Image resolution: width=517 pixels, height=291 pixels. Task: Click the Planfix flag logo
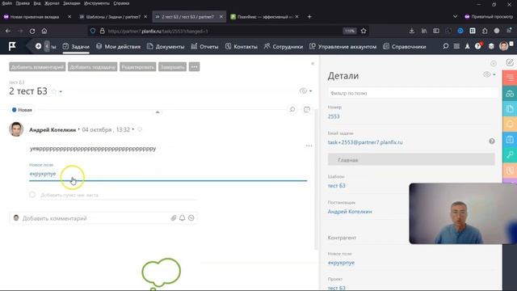tap(12, 46)
